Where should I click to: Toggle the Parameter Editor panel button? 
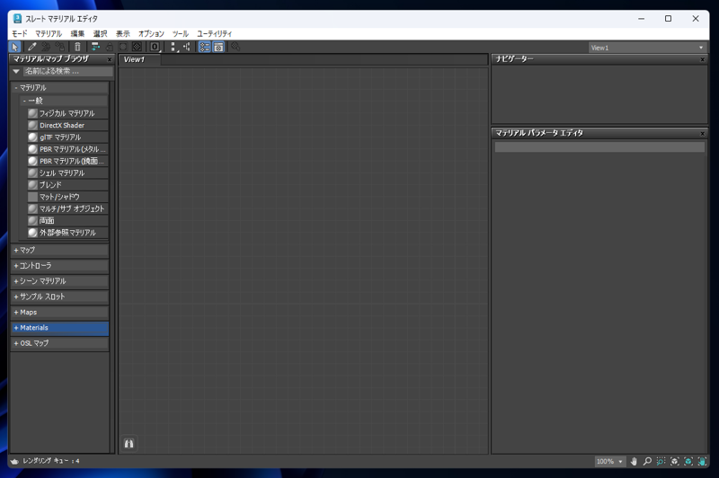tap(218, 47)
